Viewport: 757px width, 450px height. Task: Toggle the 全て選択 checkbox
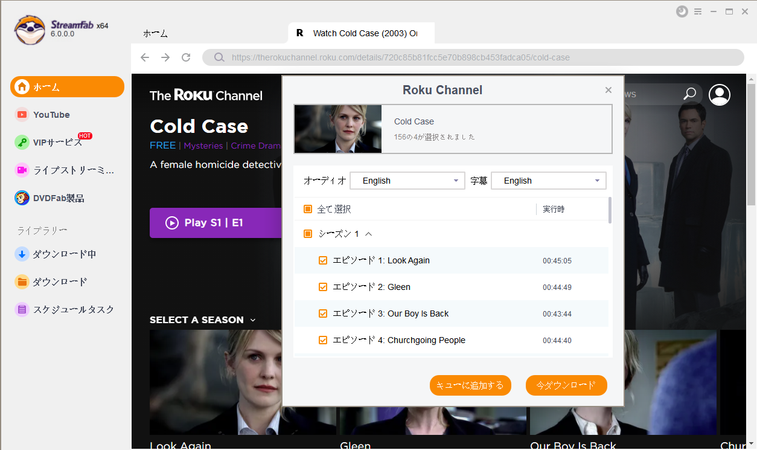coord(307,209)
